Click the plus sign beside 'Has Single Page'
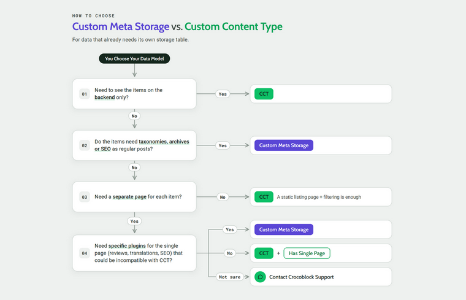 coord(278,253)
